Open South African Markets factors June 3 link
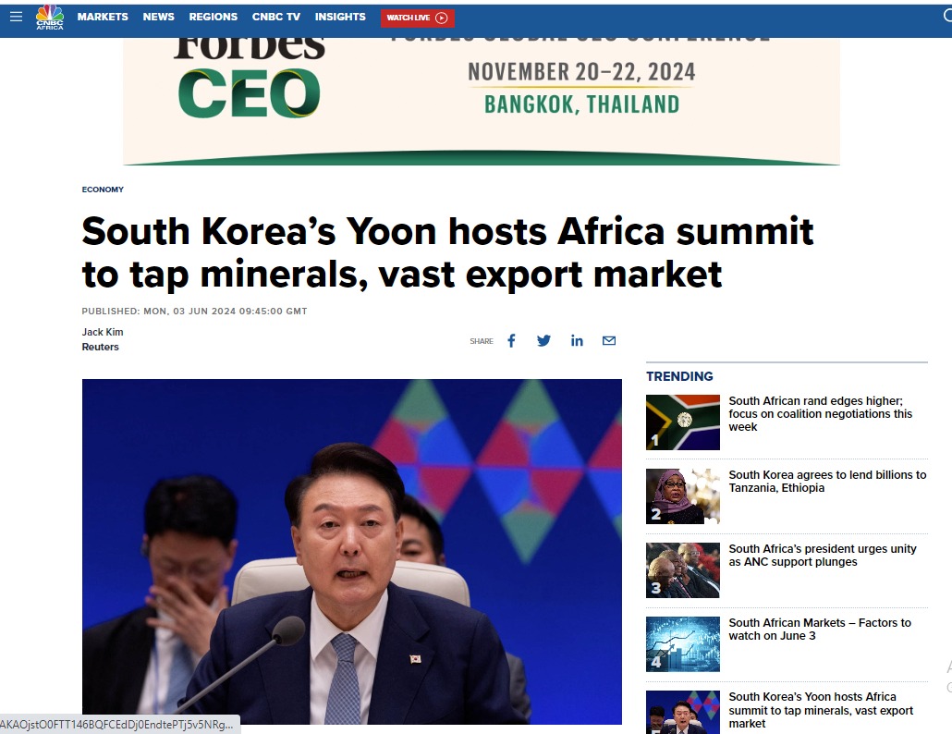This screenshot has height=734, width=952. [820, 630]
